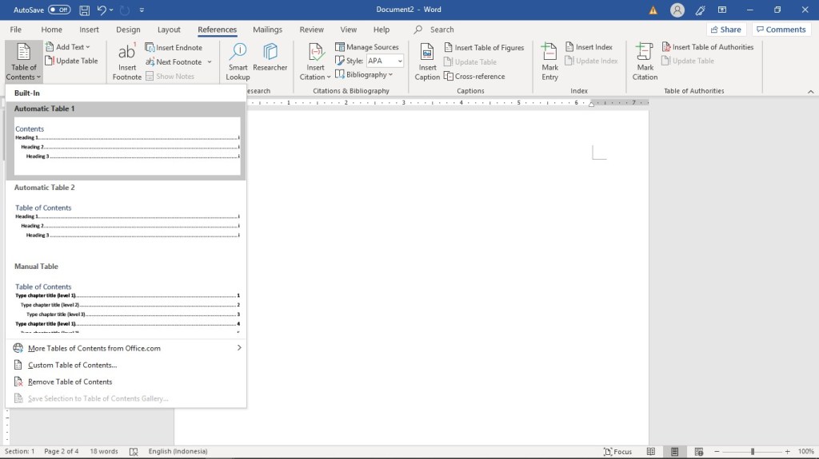Select Custom Table of Contents menu item
The image size is (819, 459).
pyautogui.click(x=72, y=365)
